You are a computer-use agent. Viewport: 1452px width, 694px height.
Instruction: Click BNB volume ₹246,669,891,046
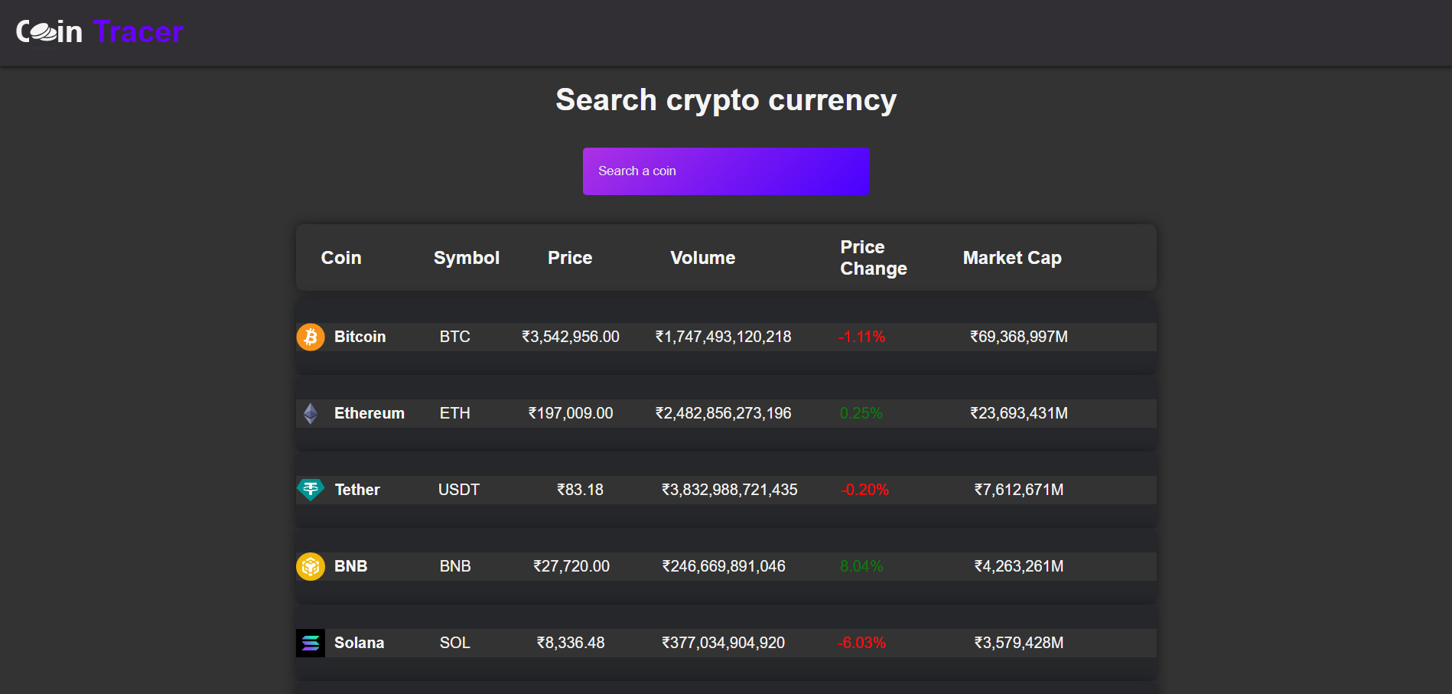click(724, 566)
